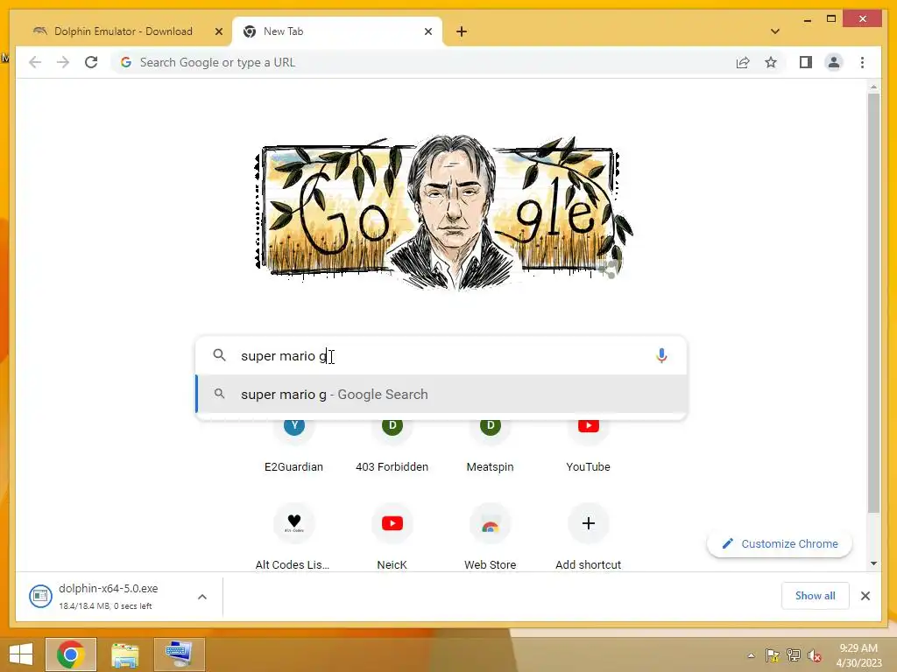Open the YouTube shortcut

(588, 446)
